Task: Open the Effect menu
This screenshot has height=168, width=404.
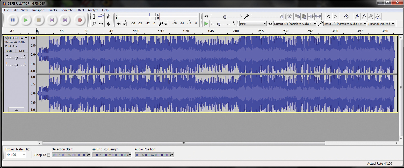Action: pos(80,10)
